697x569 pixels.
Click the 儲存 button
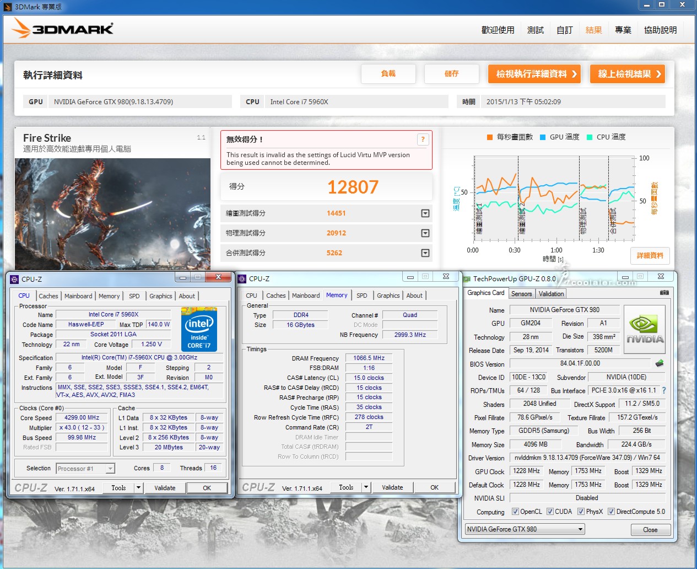[x=451, y=74]
